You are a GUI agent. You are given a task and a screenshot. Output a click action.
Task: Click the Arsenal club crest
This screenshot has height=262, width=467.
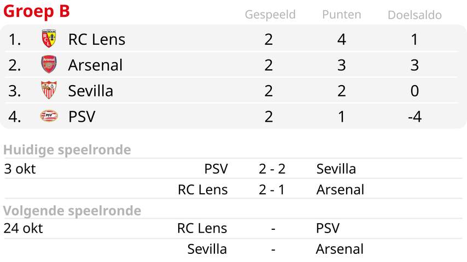[49, 64]
